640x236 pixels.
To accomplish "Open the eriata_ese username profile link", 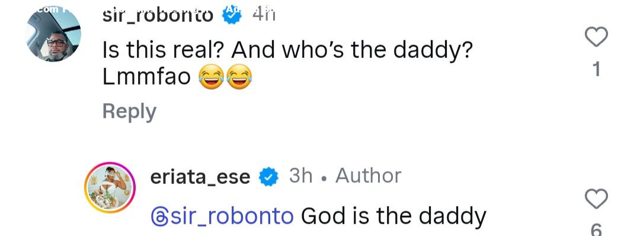I will click(200, 177).
